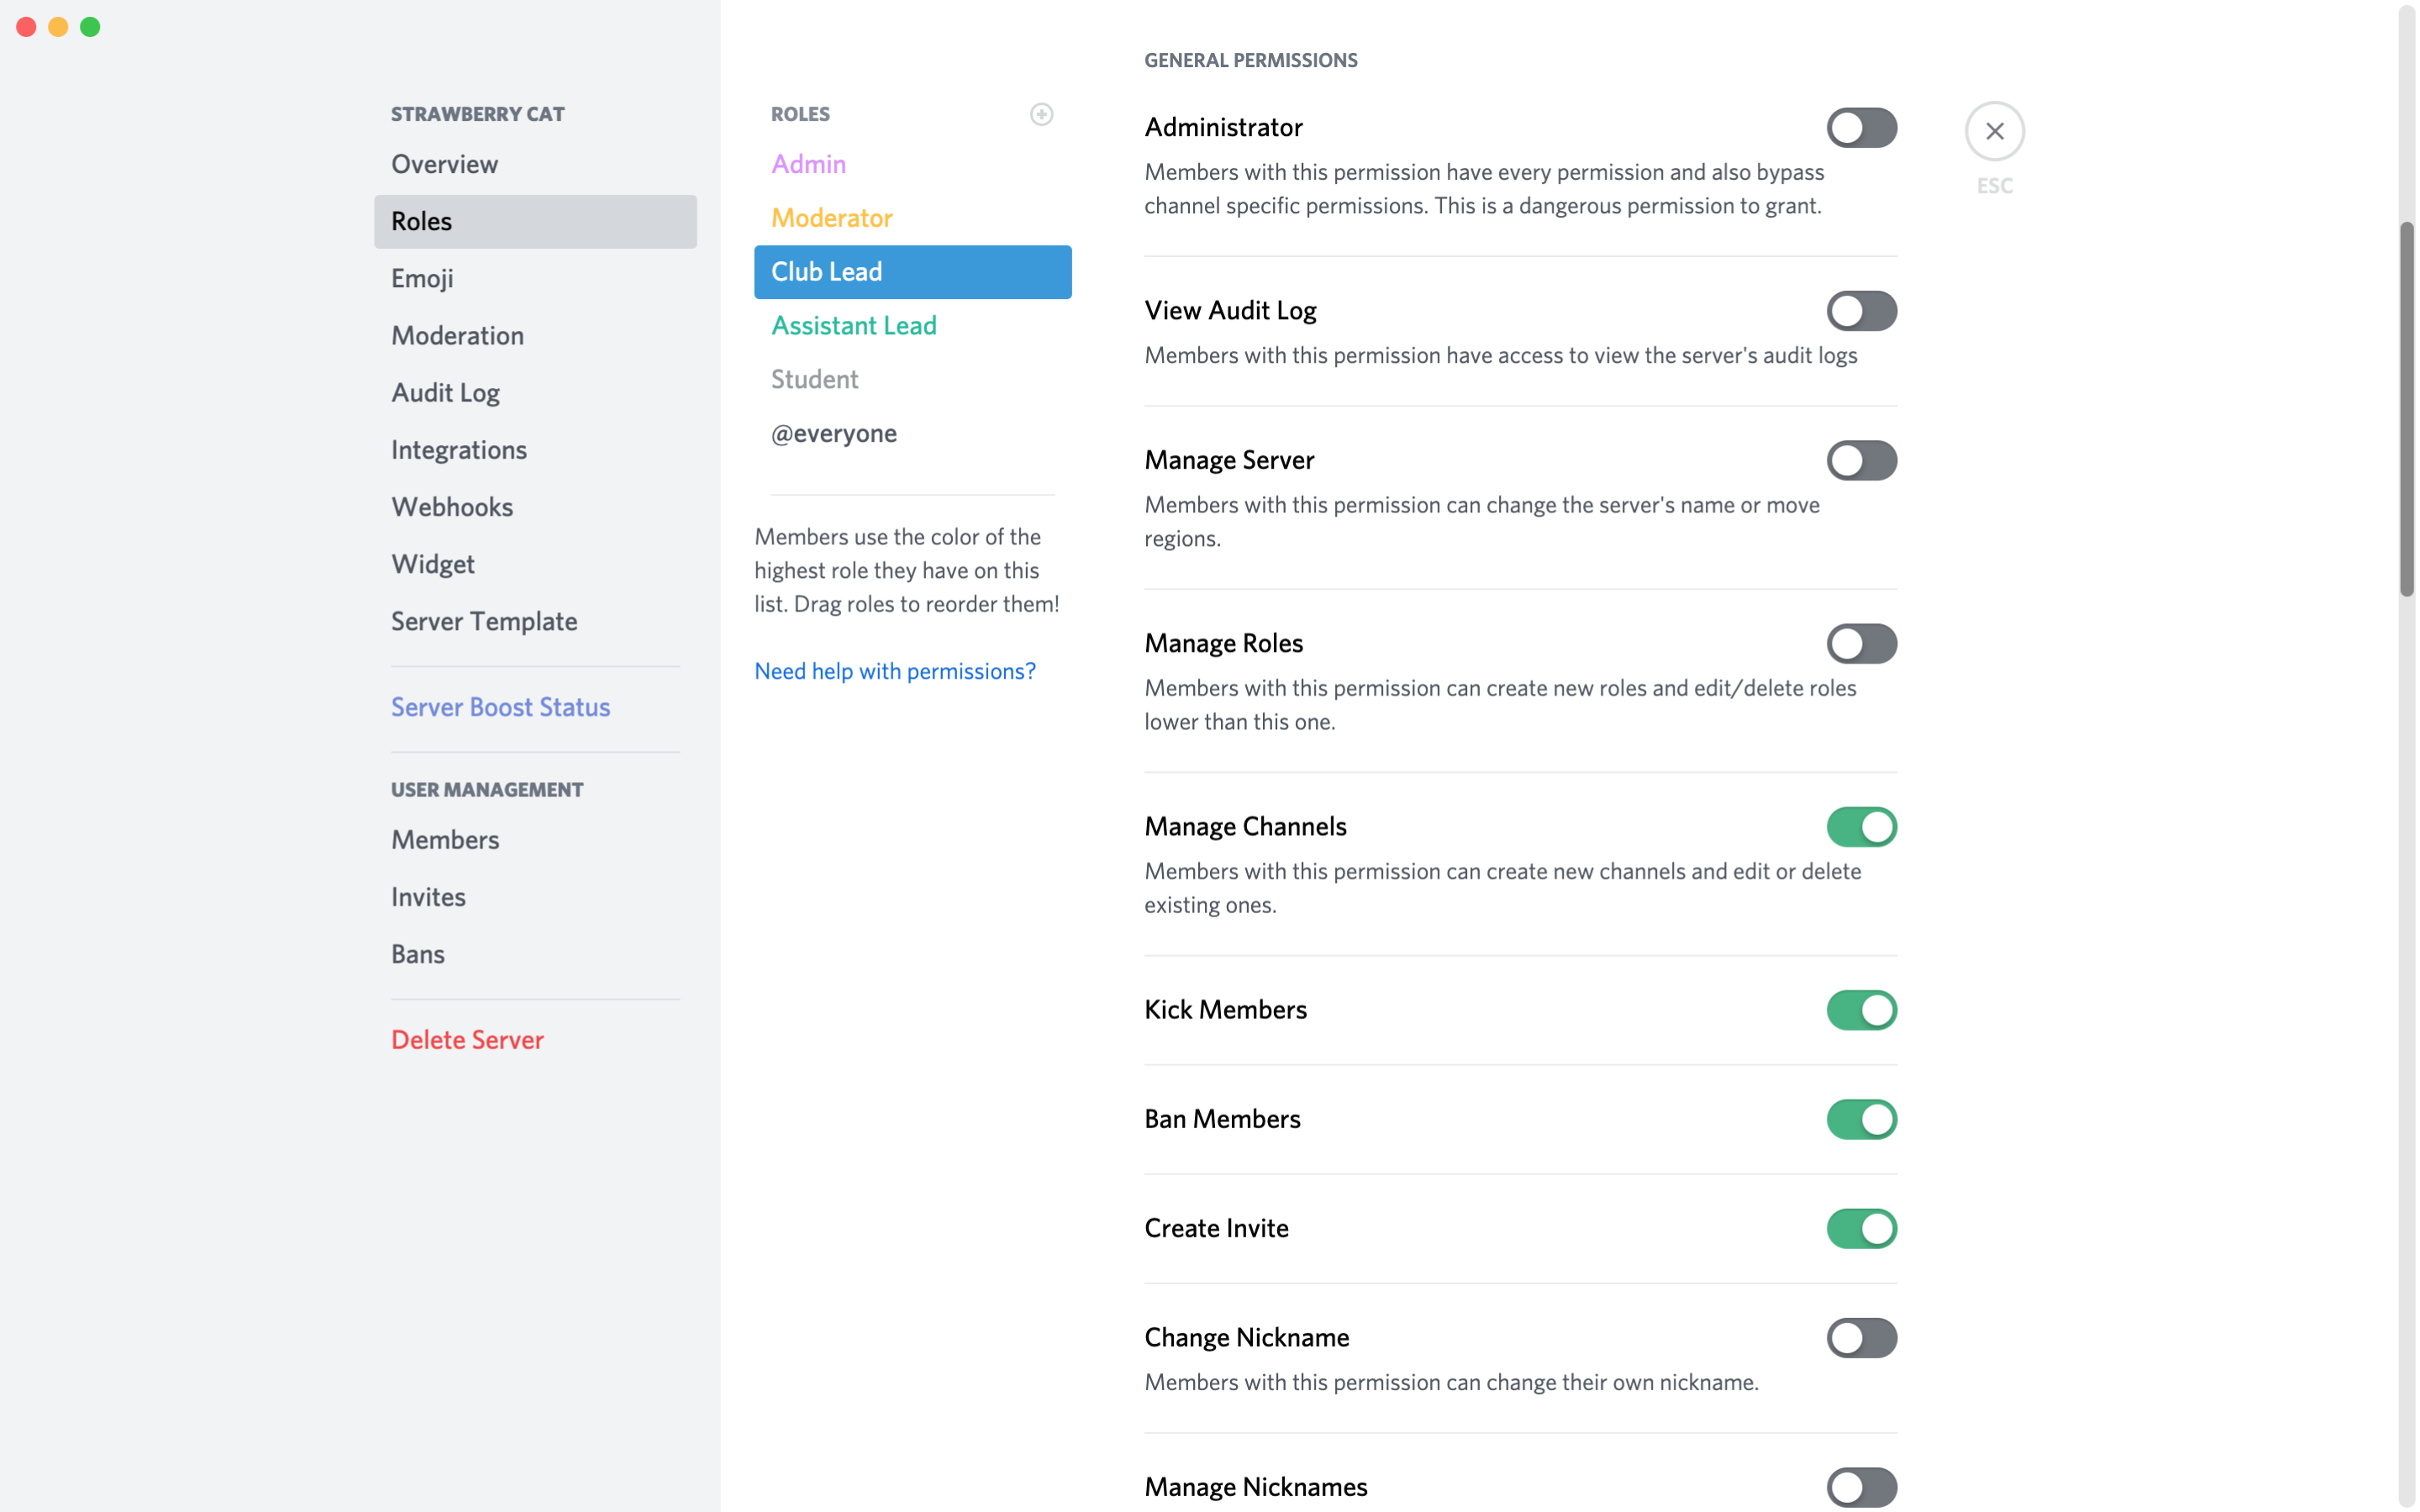Toggle the Create Invite permission off

click(x=1860, y=1228)
